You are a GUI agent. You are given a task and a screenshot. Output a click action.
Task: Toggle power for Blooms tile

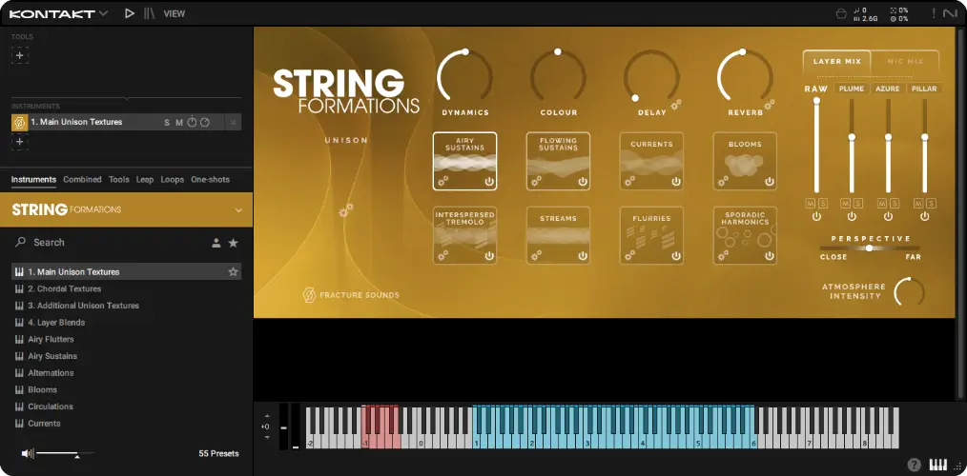tap(770, 182)
